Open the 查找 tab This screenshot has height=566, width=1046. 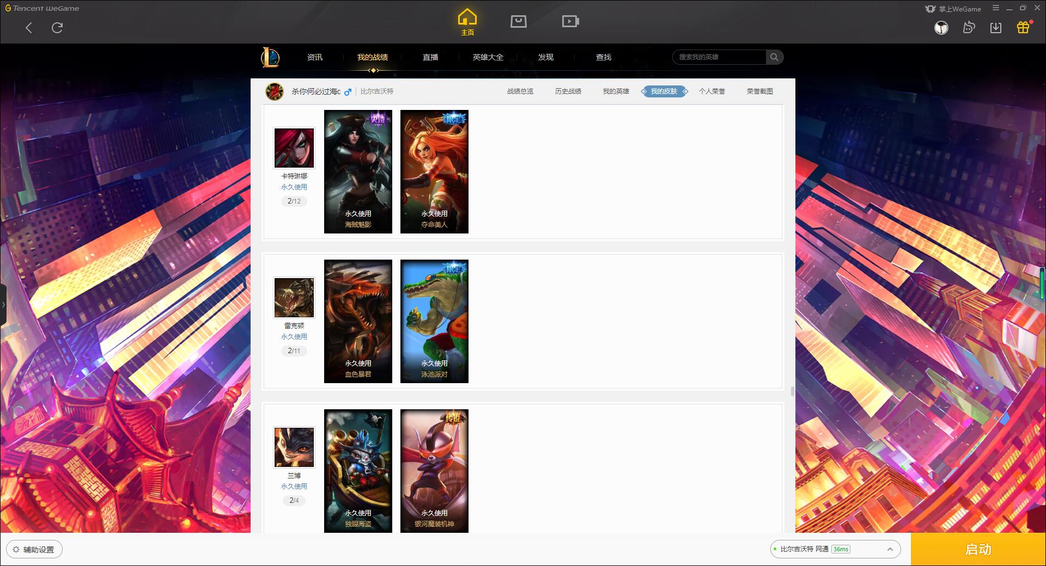tap(604, 57)
